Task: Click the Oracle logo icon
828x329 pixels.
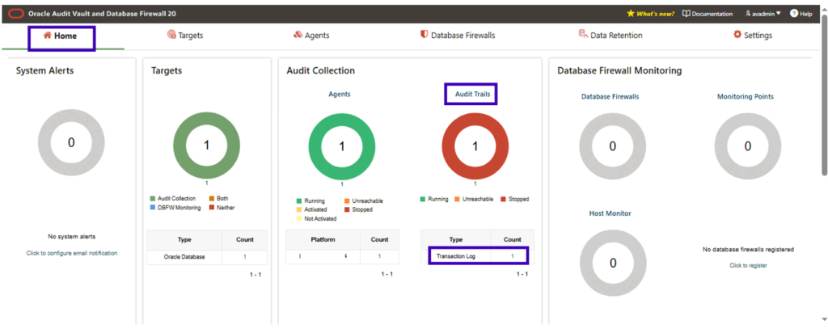Action: point(16,15)
